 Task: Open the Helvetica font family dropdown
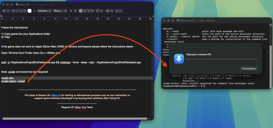tap(45, 11)
